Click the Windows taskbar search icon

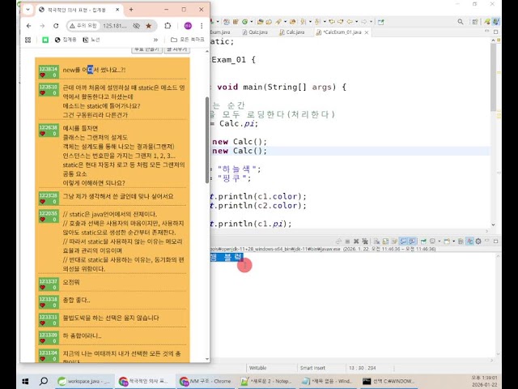point(43,382)
